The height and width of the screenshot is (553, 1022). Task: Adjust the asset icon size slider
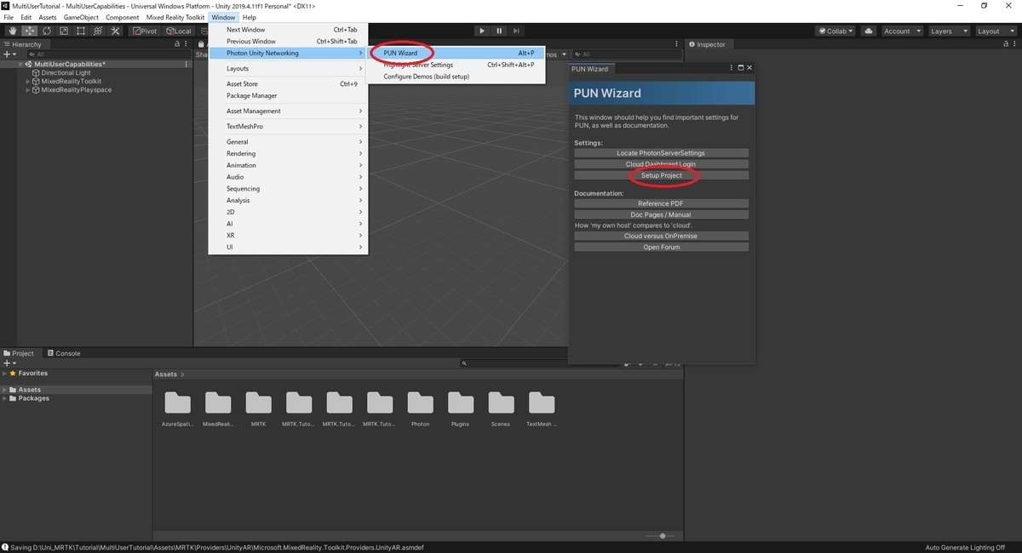[663, 536]
